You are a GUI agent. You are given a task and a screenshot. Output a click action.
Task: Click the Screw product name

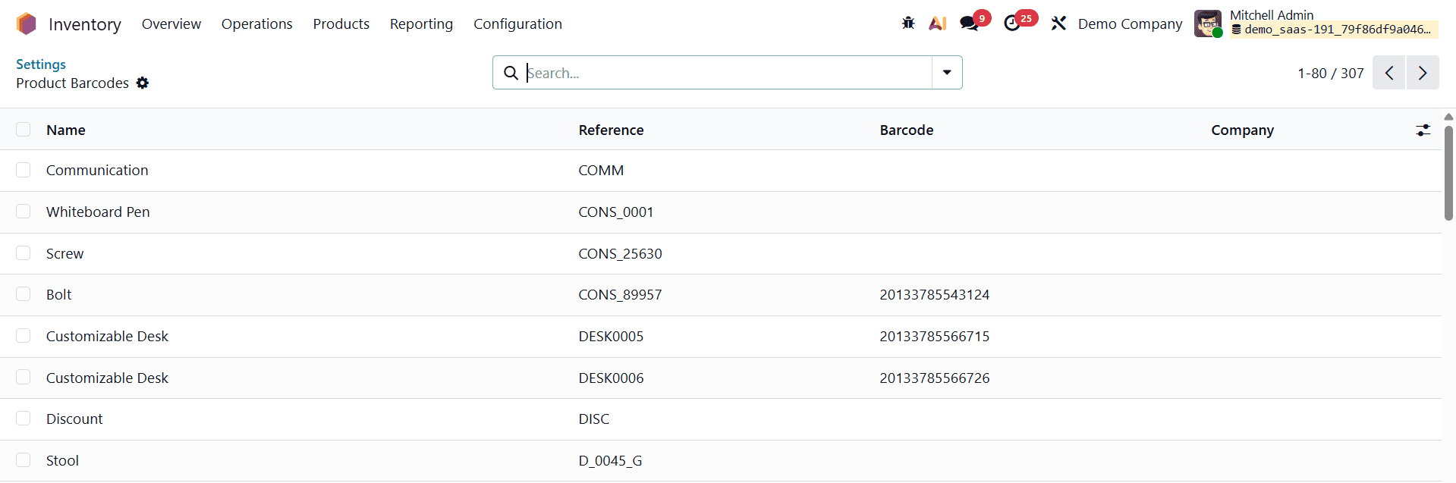(x=65, y=253)
